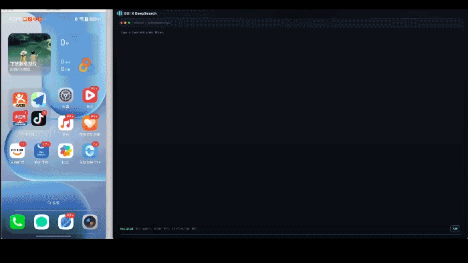This screenshot has height=263, width=468.
Task: Open the green Messages chat-bubble app in the dock
Action: pos(41,222)
